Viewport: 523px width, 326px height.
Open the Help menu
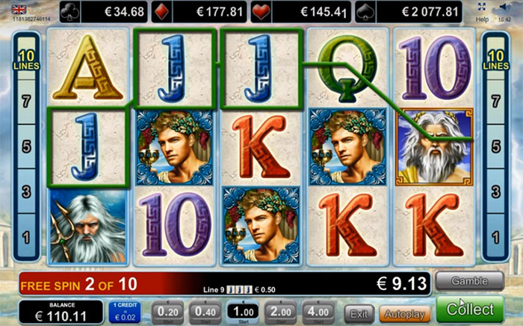coord(482,19)
